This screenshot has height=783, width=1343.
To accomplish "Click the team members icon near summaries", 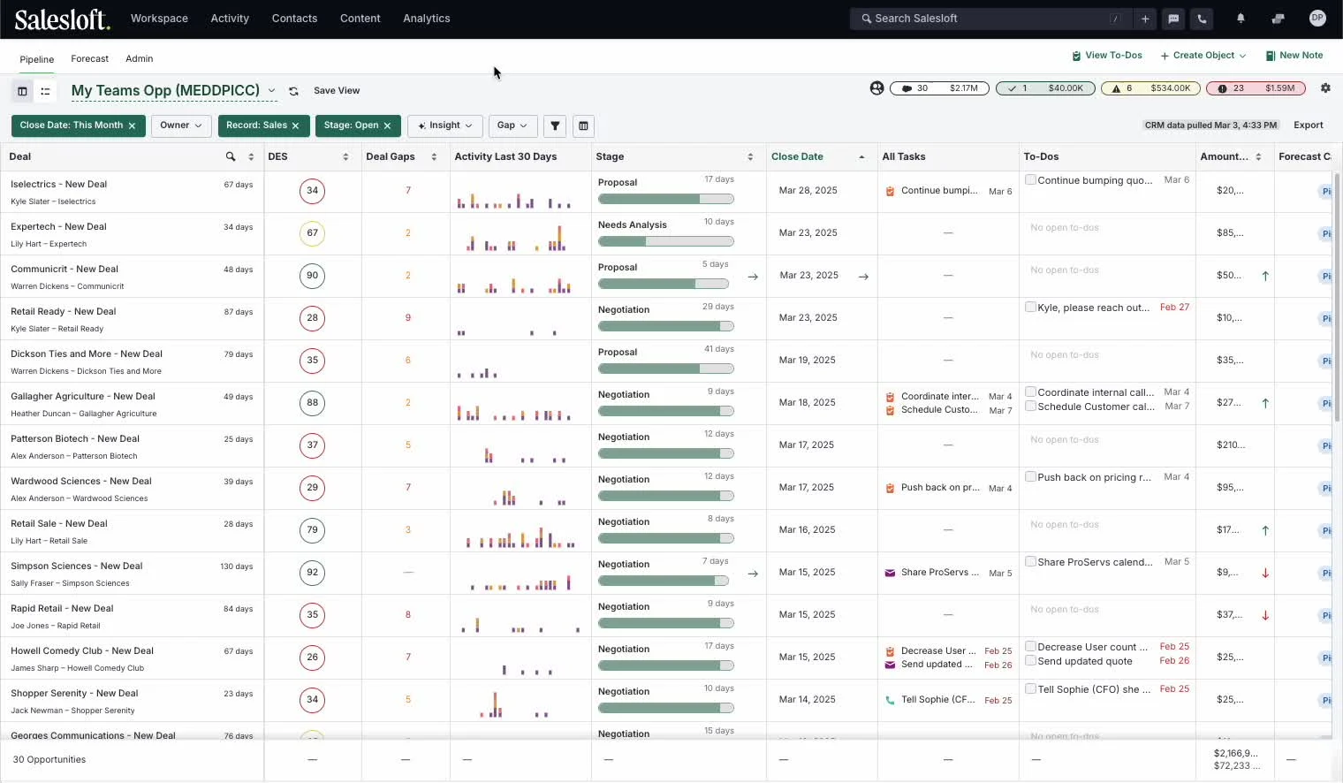I will pos(876,88).
